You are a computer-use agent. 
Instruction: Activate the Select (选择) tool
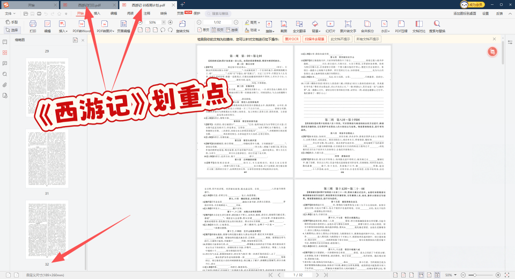12,30
